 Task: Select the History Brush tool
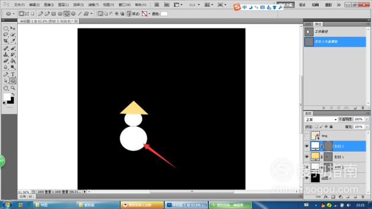click(13, 54)
